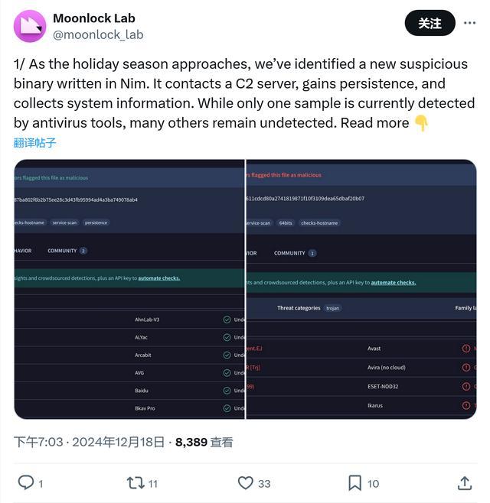The width and height of the screenshot is (490, 503).
Task: Open the three-dot more options menu
Action: pos(469,23)
